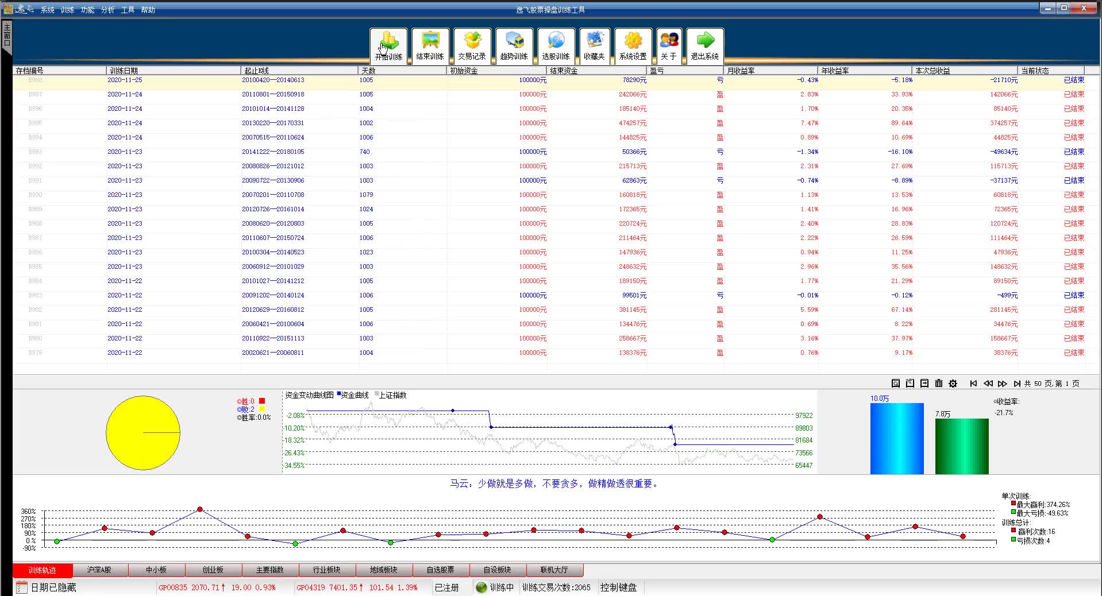Viewport: 1102px width, 596px height.
Task: Click the yellow 败 legend color square
Action: [x=262, y=409]
